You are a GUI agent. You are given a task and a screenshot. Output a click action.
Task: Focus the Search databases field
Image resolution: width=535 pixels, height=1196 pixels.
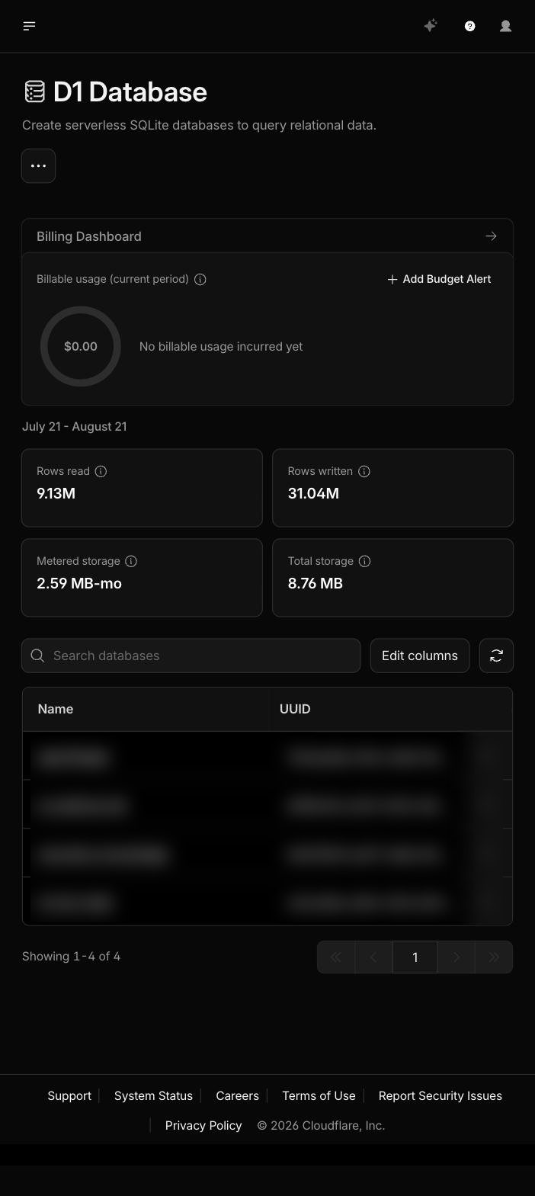(191, 656)
